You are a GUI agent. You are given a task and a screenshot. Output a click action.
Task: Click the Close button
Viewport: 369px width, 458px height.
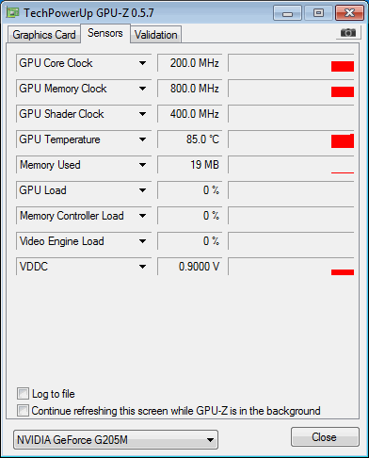click(325, 437)
